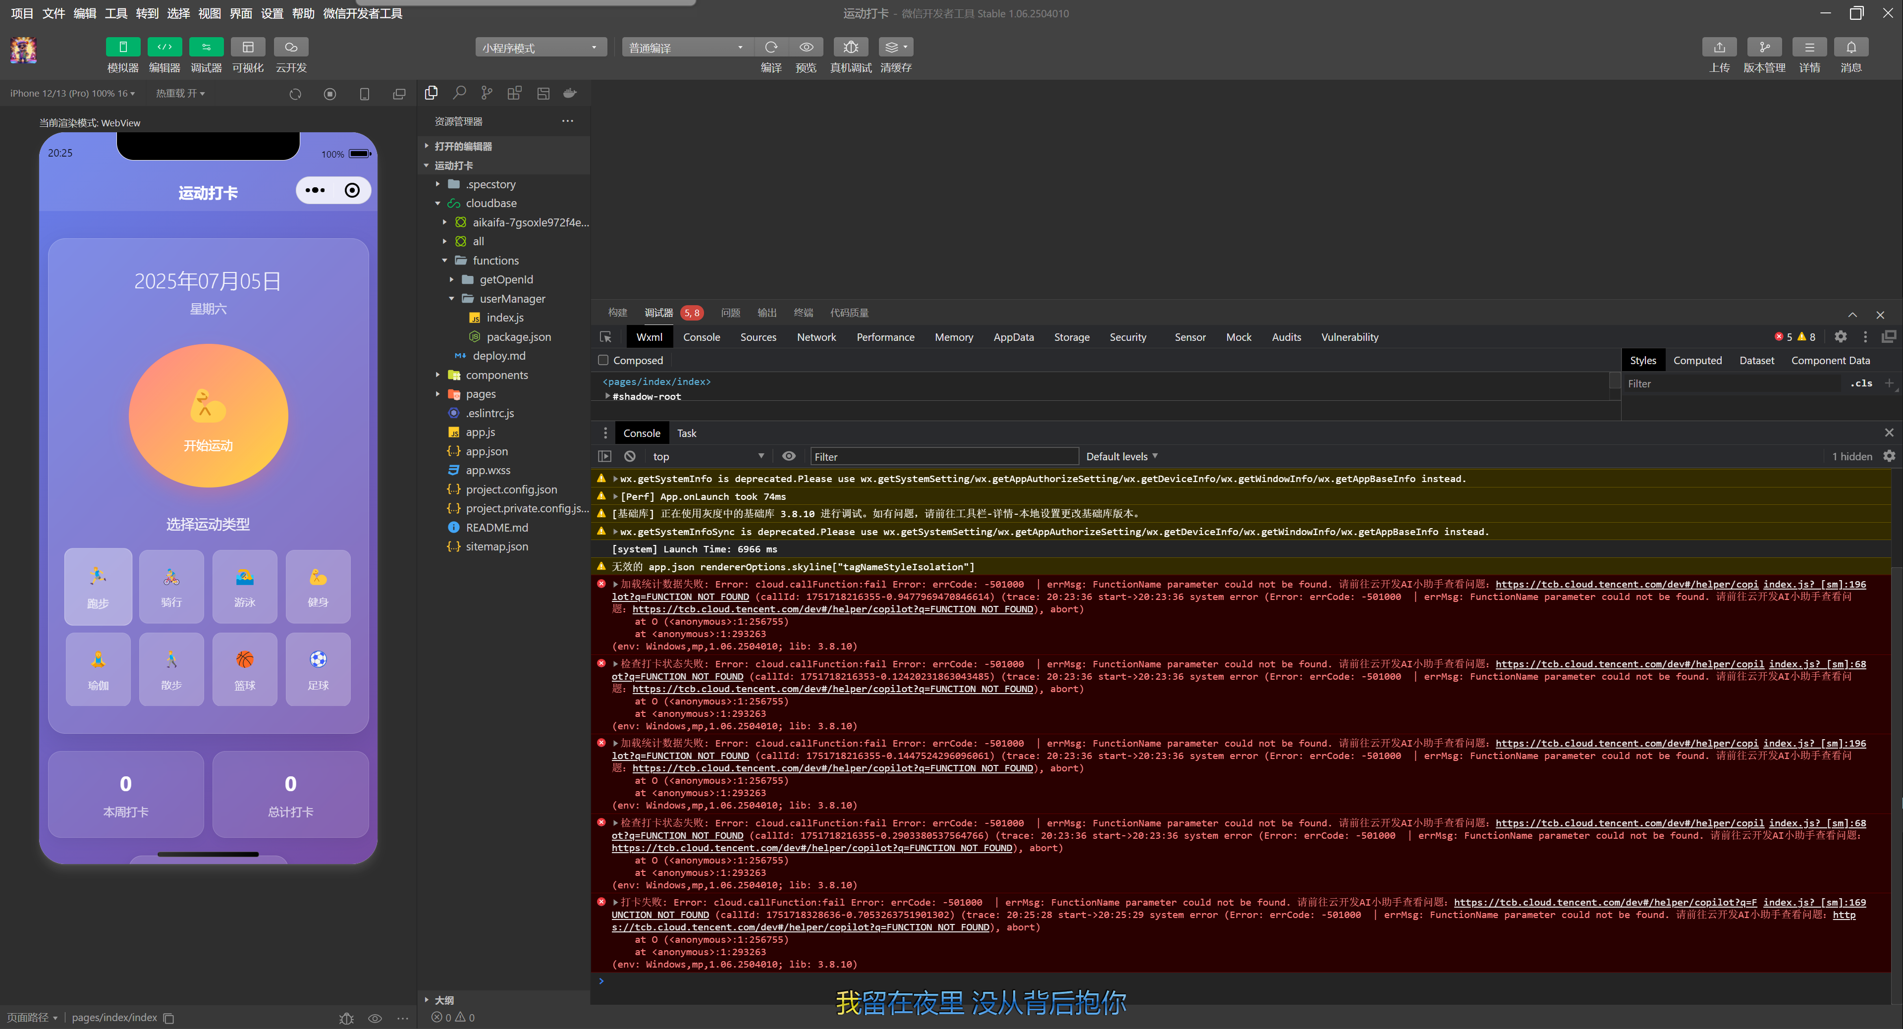Click the upload (上传) icon
This screenshot has height=1029, width=1903.
tap(1719, 47)
